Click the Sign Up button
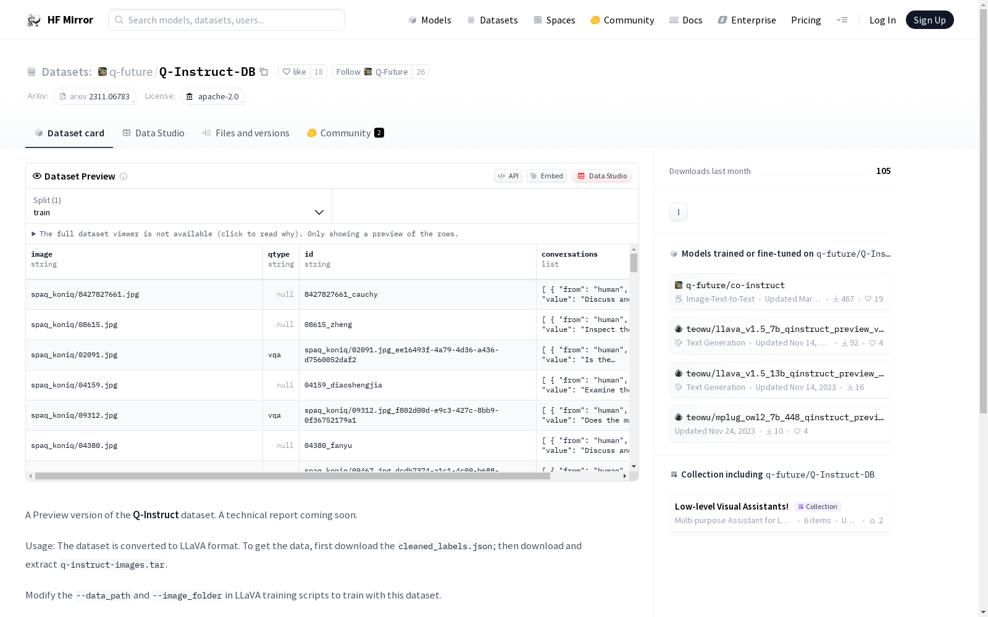Image resolution: width=988 pixels, height=617 pixels. 930,20
